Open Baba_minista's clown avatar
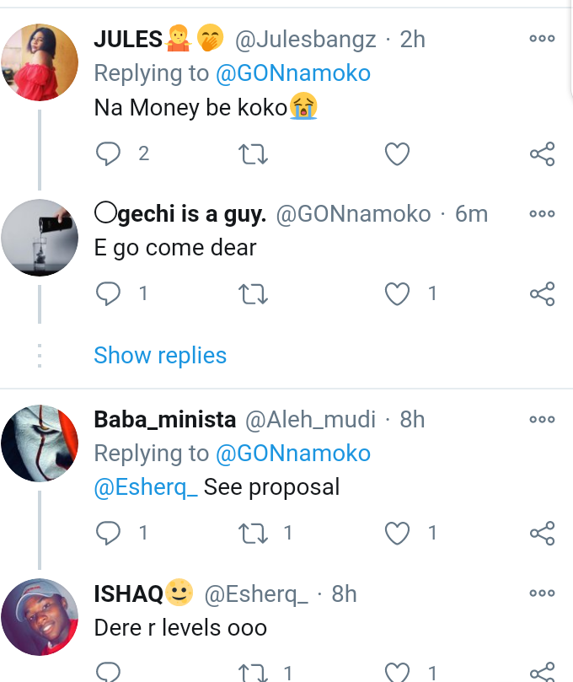 (x=40, y=443)
